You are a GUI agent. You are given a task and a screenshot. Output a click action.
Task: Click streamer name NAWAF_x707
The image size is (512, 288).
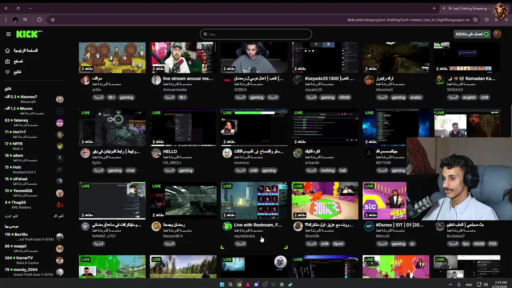click(x=104, y=236)
